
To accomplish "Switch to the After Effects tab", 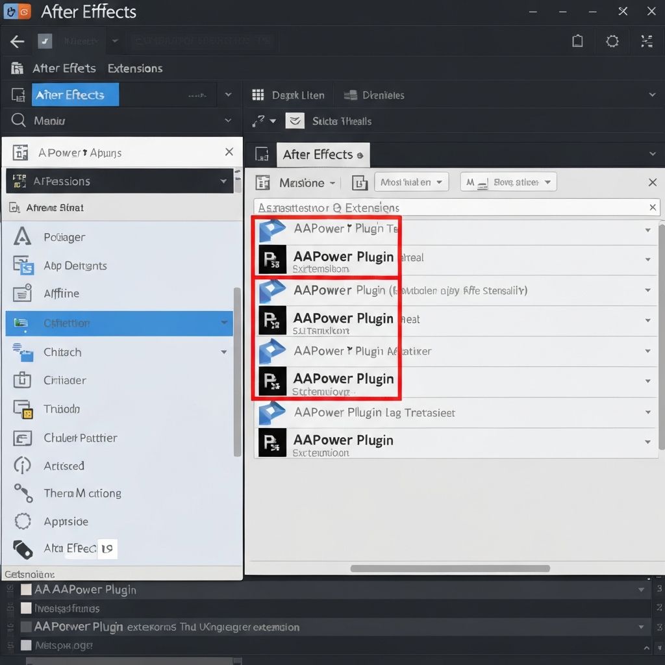I will [323, 155].
